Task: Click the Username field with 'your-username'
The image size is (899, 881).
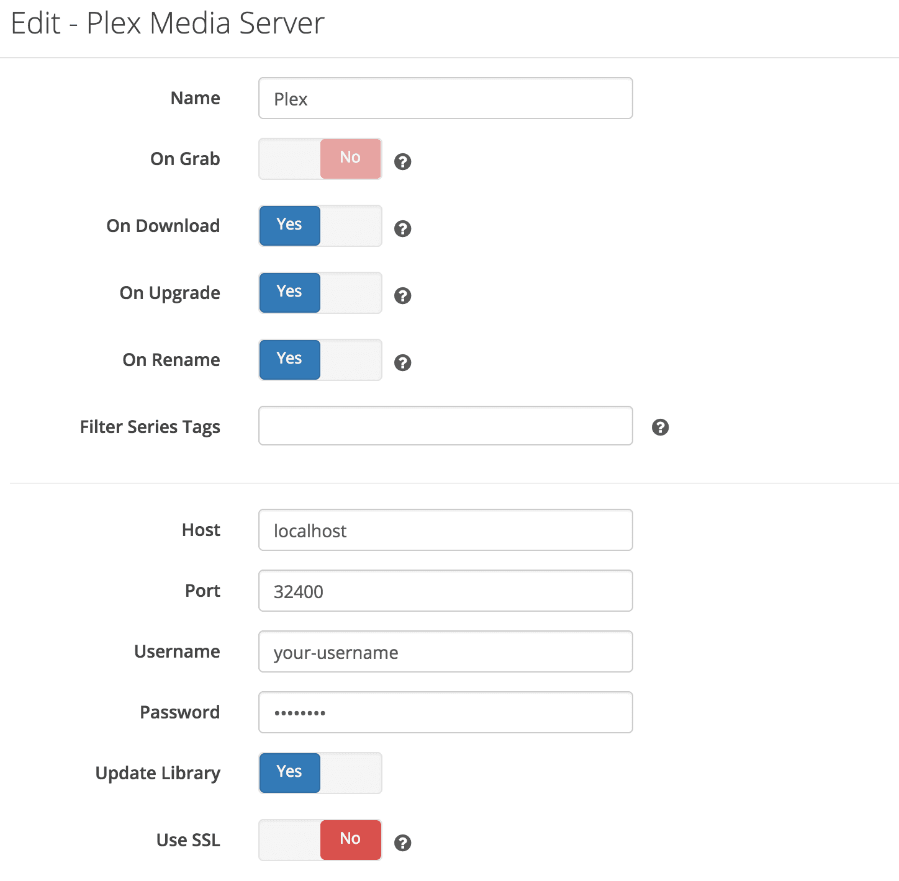Action: pos(445,651)
